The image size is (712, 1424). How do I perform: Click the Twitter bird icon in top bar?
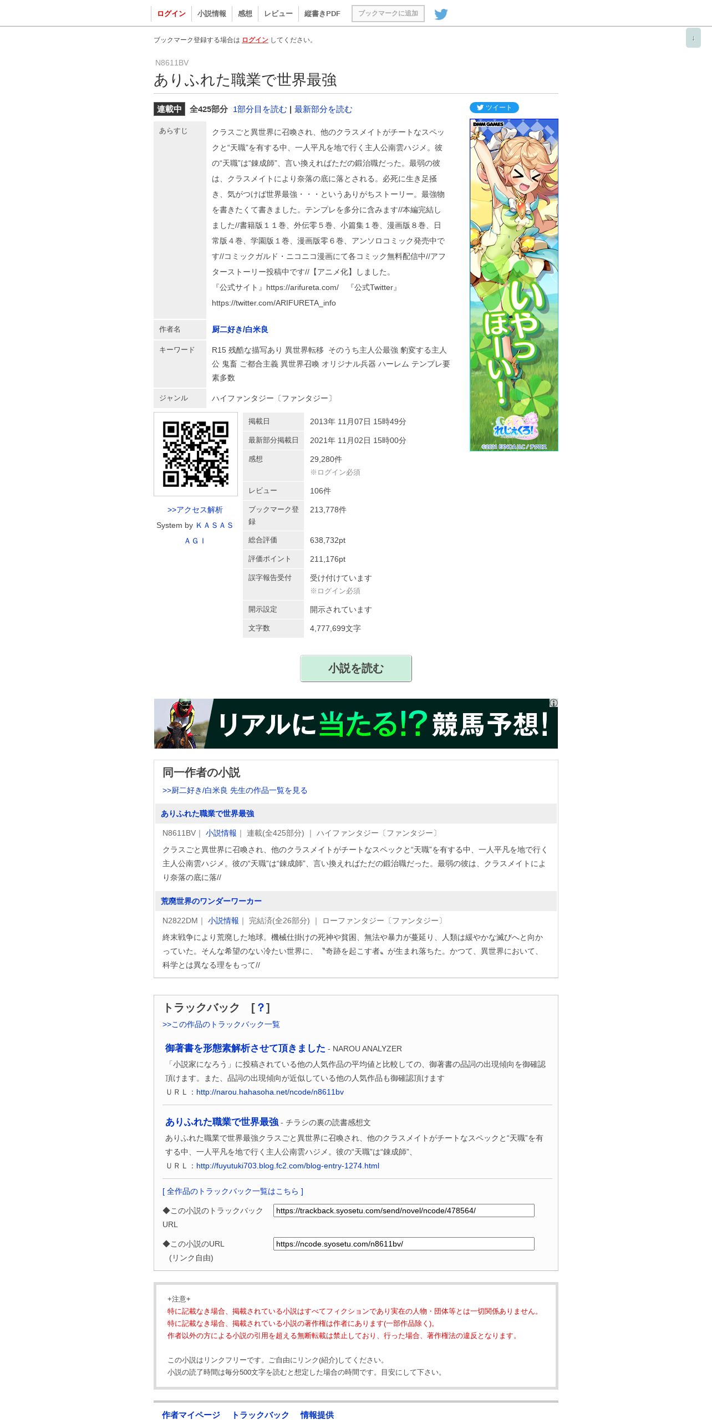441,14
